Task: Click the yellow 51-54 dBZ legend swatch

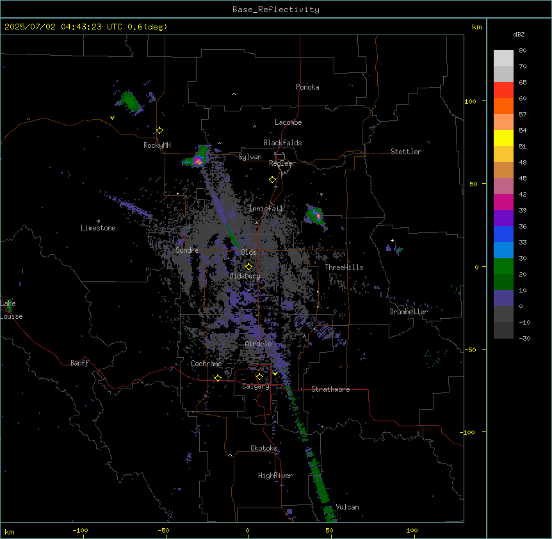Action: (x=503, y=138)
